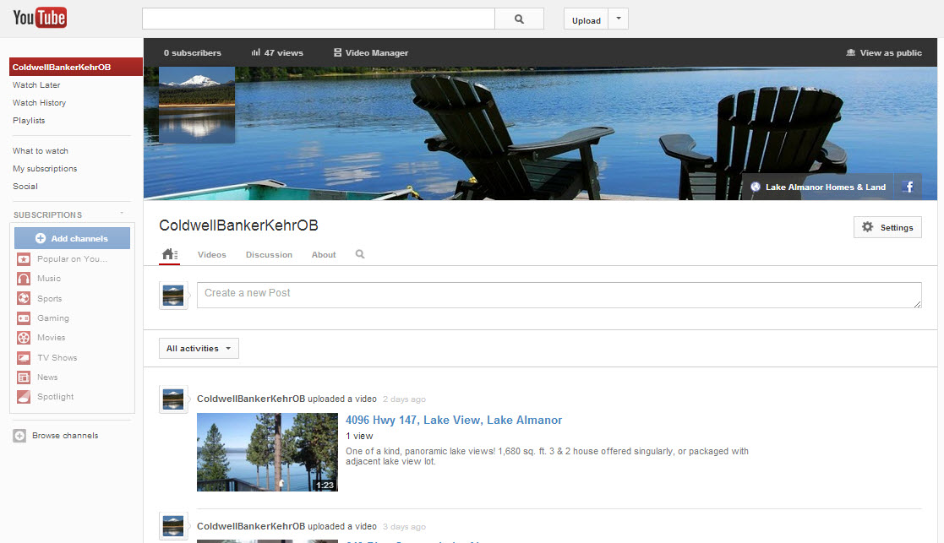This screenshot has height=543, width=944.
Task: Open ColdwellBankerKehrOB name in 3 days ago post
Action: [251, 526]
